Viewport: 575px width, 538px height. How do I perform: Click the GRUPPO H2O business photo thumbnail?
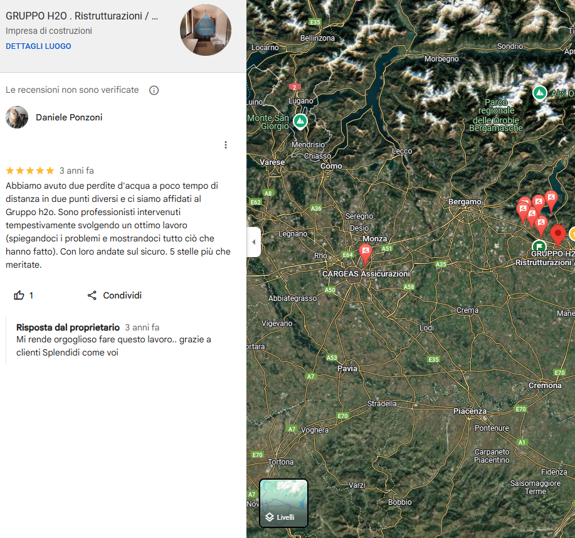[x=206, y=30]
